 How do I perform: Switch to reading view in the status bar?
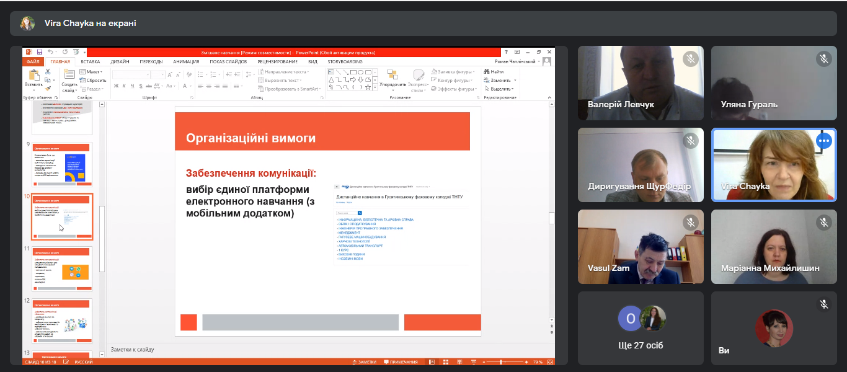[x=459, y=362]
